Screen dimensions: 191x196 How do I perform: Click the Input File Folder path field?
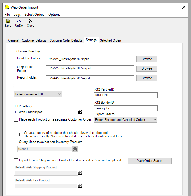click(x=90, y=59)
